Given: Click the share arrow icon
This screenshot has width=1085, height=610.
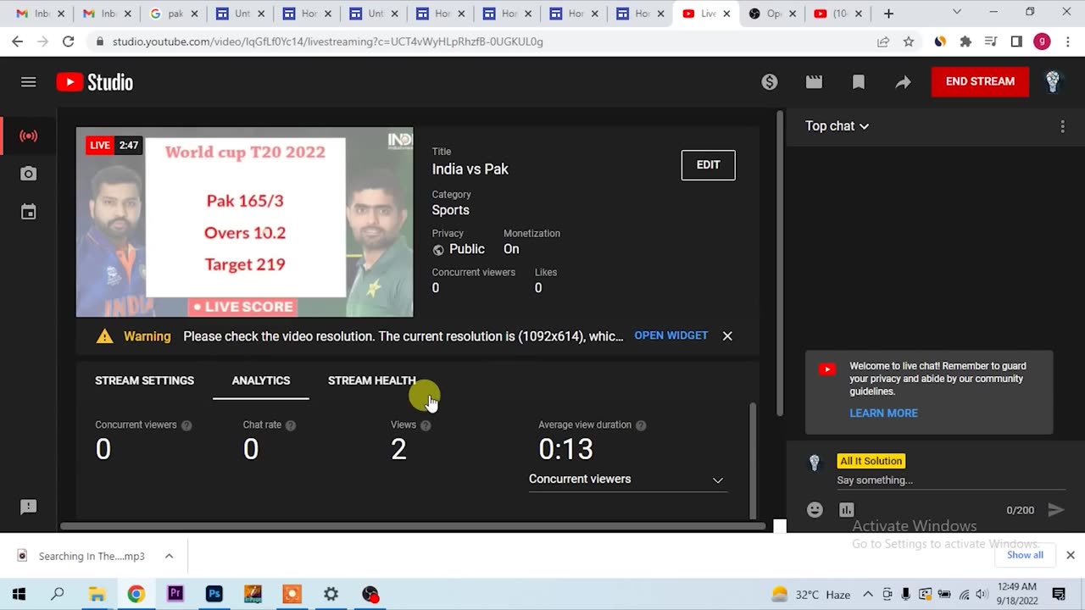Looking at the screenshot, I should 903,82.
